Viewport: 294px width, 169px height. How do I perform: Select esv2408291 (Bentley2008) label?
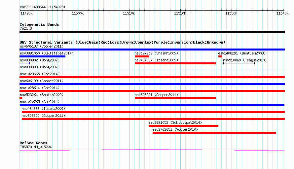click(242, 53)
